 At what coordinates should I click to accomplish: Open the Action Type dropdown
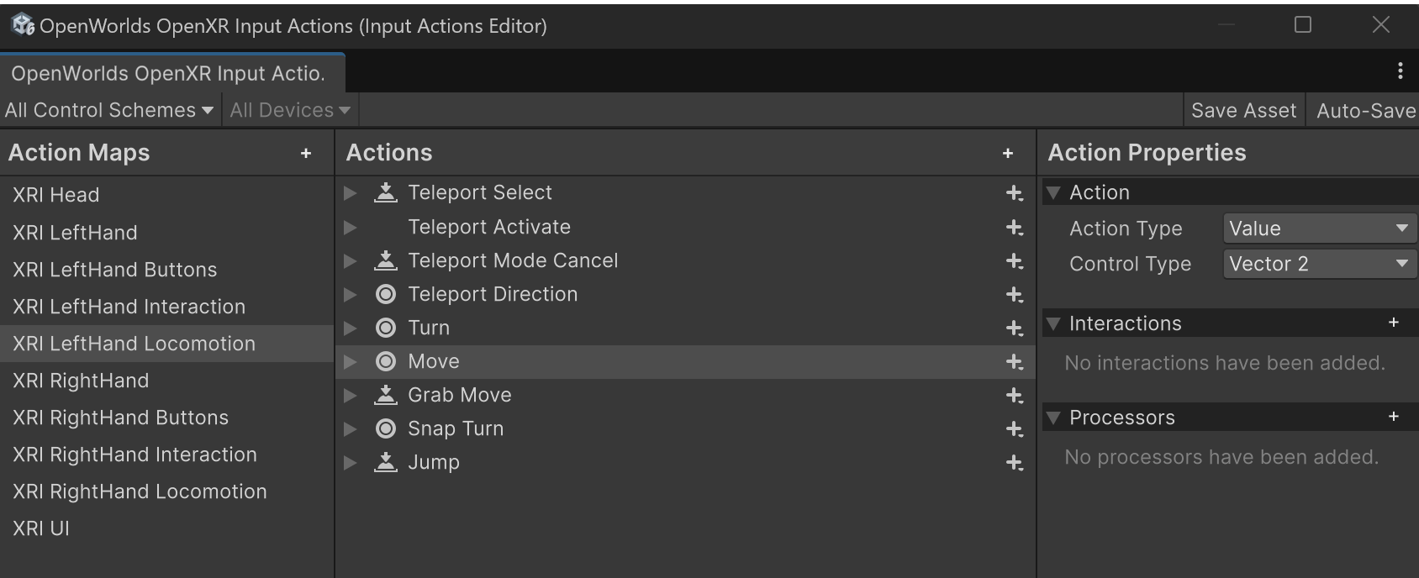pyautogui.click(x=1318, y=229)
